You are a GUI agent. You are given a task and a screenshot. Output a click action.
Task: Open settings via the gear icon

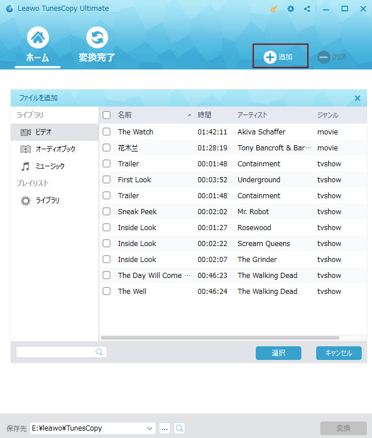(291, 9)
